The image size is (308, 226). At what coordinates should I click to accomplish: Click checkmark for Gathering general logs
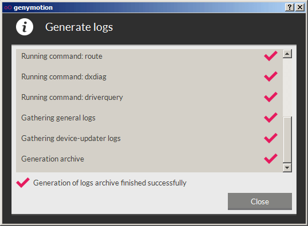tap(271, 118)
